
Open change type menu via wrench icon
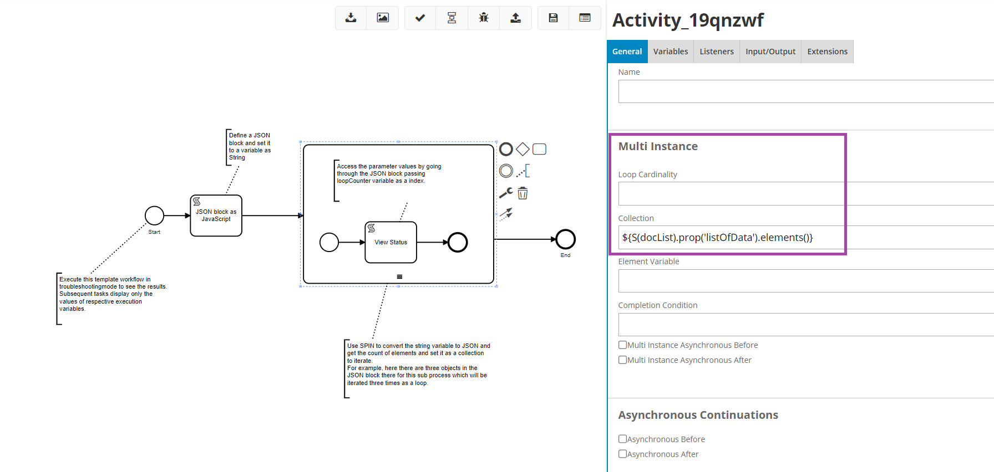coord(505,193)
